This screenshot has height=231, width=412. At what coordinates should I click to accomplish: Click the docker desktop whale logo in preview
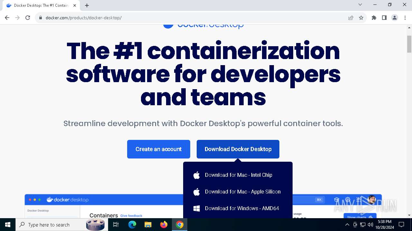pos(67,200)
